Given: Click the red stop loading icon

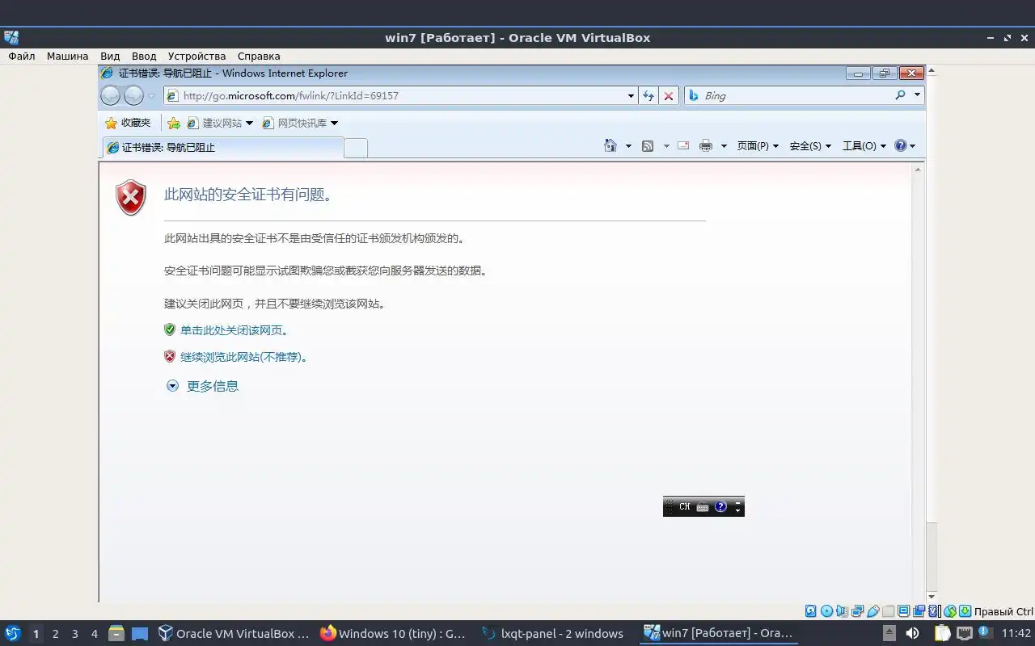Looking at the screenshot, I should click(669, 95).
